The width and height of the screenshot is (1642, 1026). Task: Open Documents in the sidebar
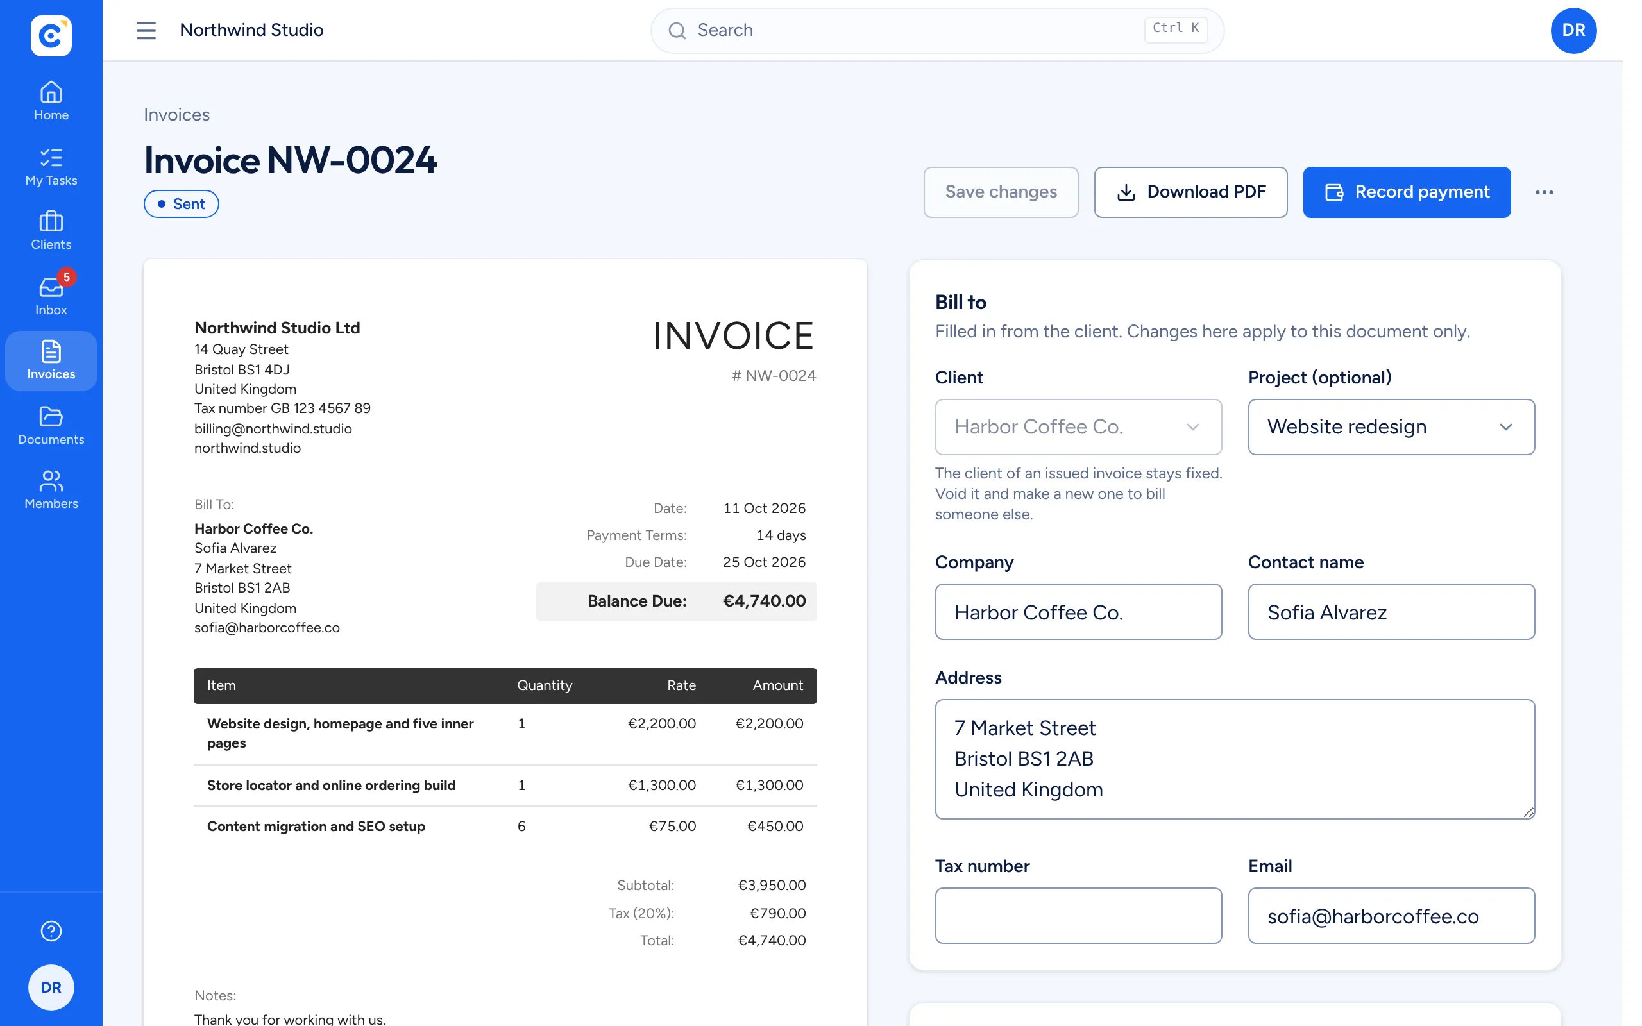click(x=51, y=425)
